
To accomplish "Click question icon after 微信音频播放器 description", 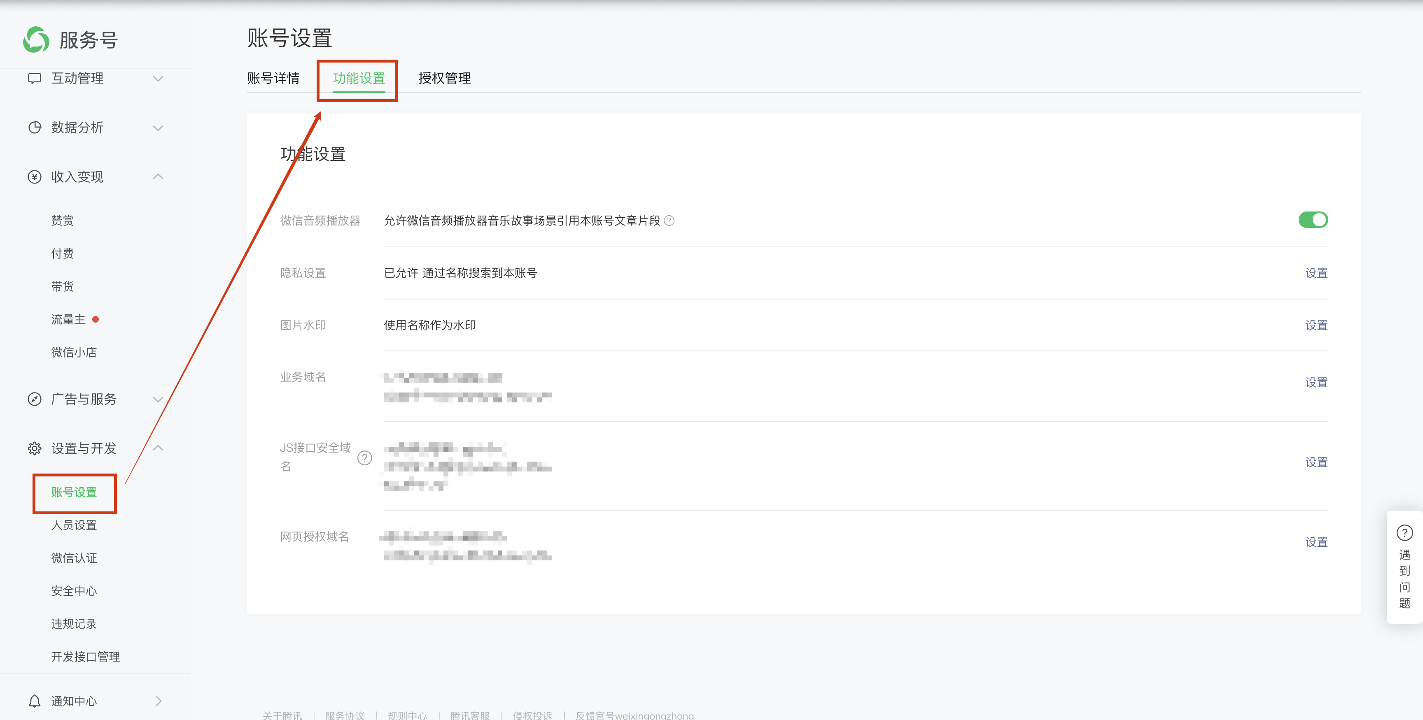I will pos(669,221).
